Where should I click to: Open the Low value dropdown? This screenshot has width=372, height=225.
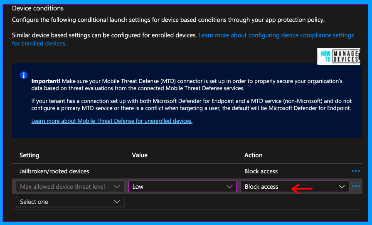point(182,187)
